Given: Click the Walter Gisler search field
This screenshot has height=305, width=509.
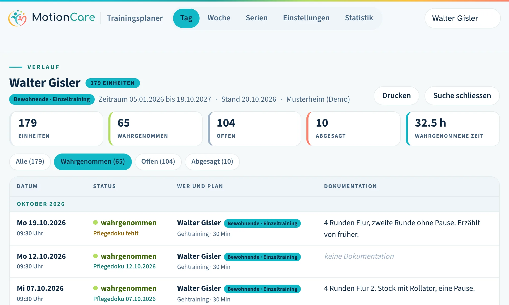Looking at the screenshot, I should click(462, 18).
